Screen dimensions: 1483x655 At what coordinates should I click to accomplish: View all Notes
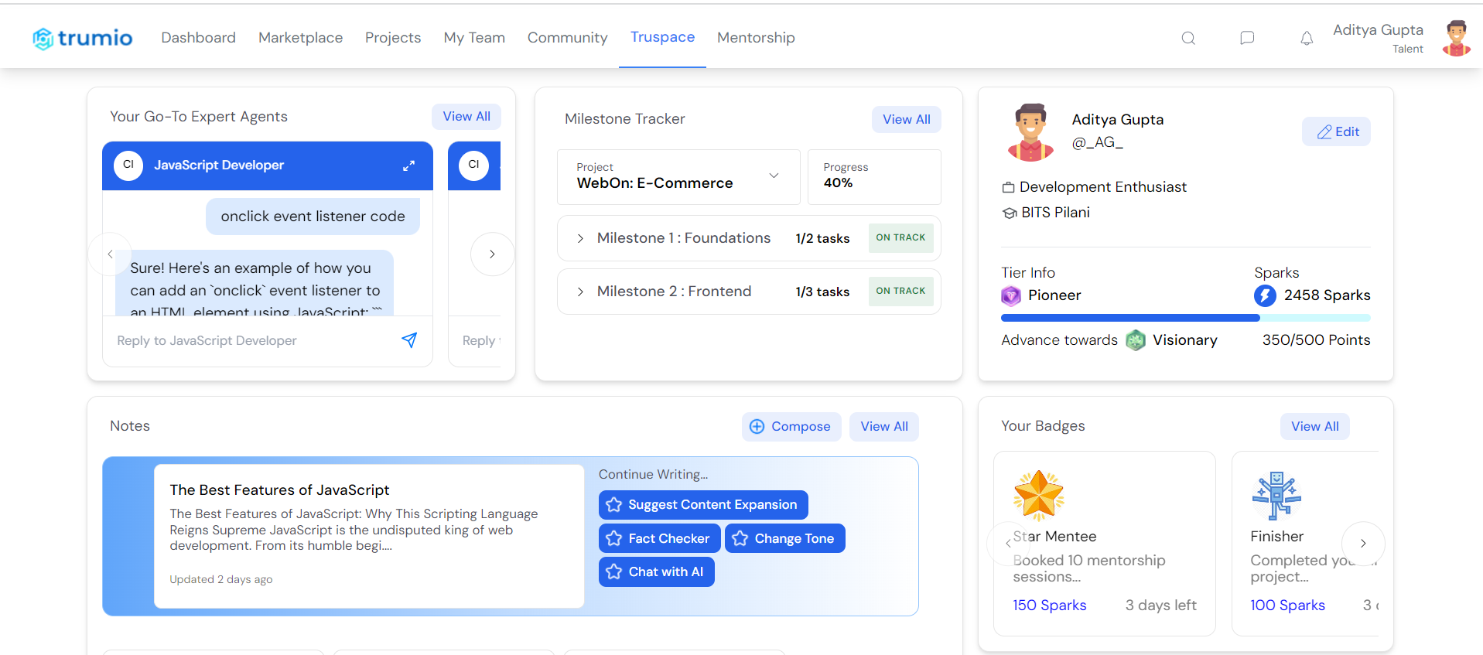[x=884, y=427]
